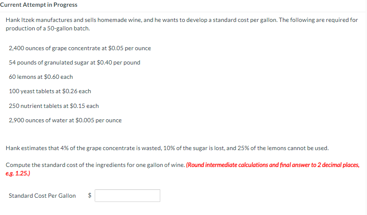Click the 60 lemons ingredient line
This screenshot has width=367, height=215.
[x=41, y=77]
